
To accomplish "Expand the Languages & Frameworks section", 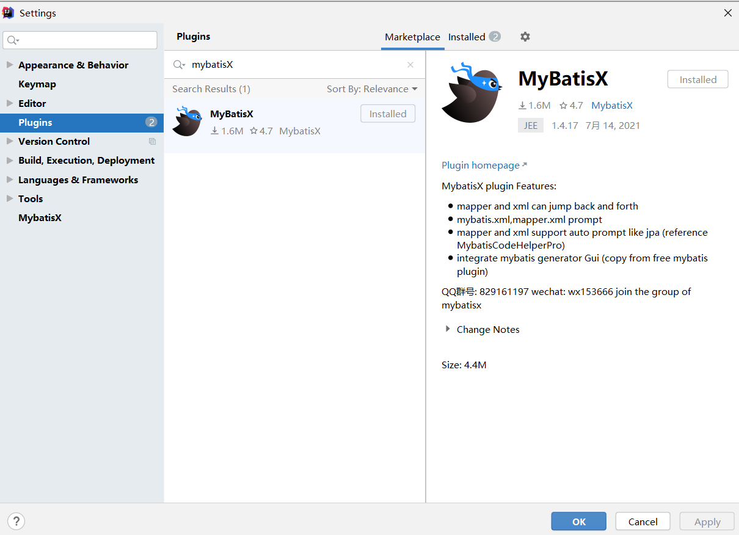I will pos(9,180).
